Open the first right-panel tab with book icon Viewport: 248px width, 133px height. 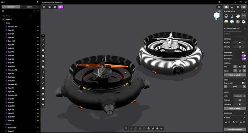[226, 7]
